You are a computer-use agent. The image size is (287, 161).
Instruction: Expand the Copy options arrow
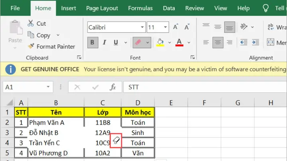(58, 35)
